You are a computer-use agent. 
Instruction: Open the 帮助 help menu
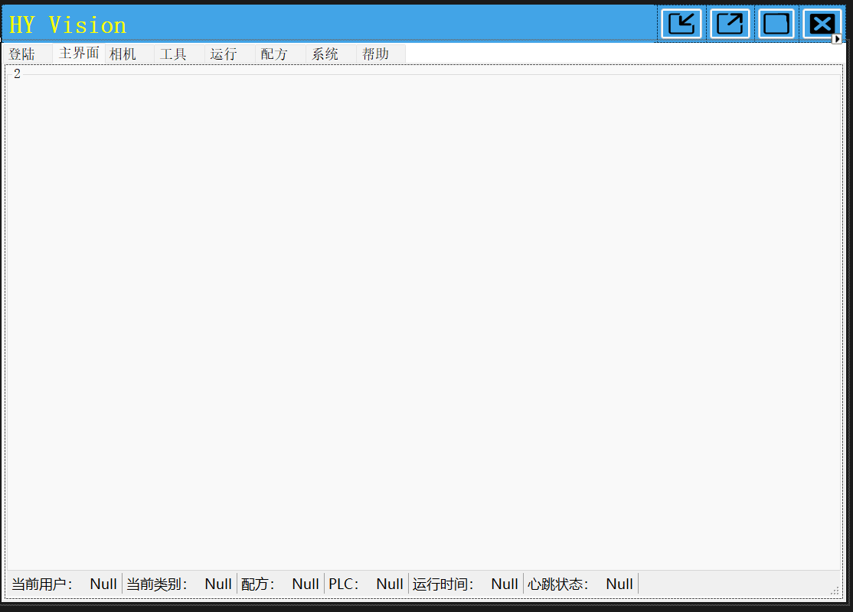[375, 54]
